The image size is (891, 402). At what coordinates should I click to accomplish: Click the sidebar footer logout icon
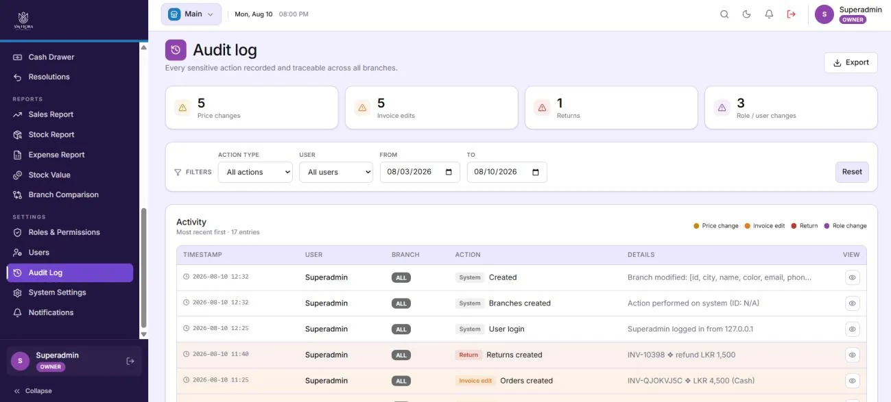130,361
